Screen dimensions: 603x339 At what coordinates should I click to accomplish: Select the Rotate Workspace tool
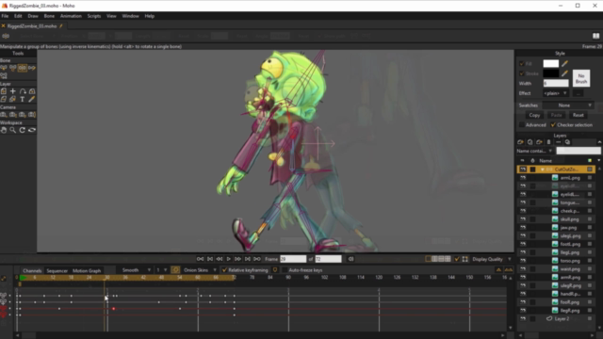click(x=23, y=130)
